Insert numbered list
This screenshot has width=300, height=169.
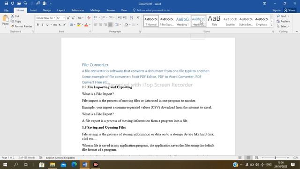point(103,18)
